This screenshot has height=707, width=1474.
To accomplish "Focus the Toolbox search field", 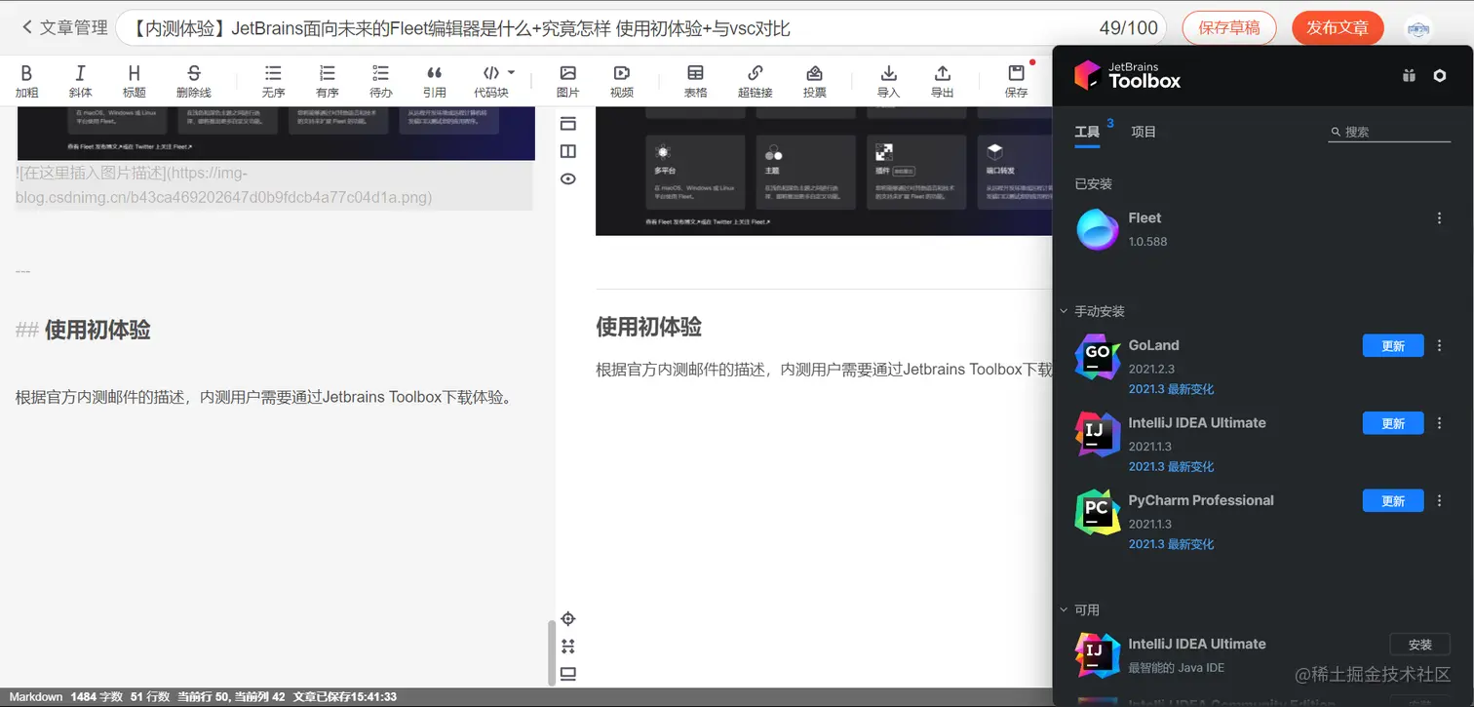I will [x=1389, y=132].
